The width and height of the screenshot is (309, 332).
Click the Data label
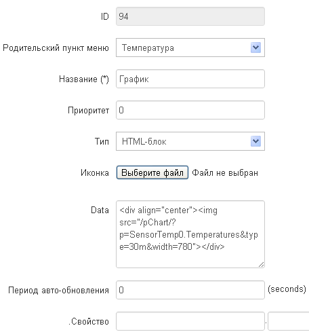coord(100,210)
